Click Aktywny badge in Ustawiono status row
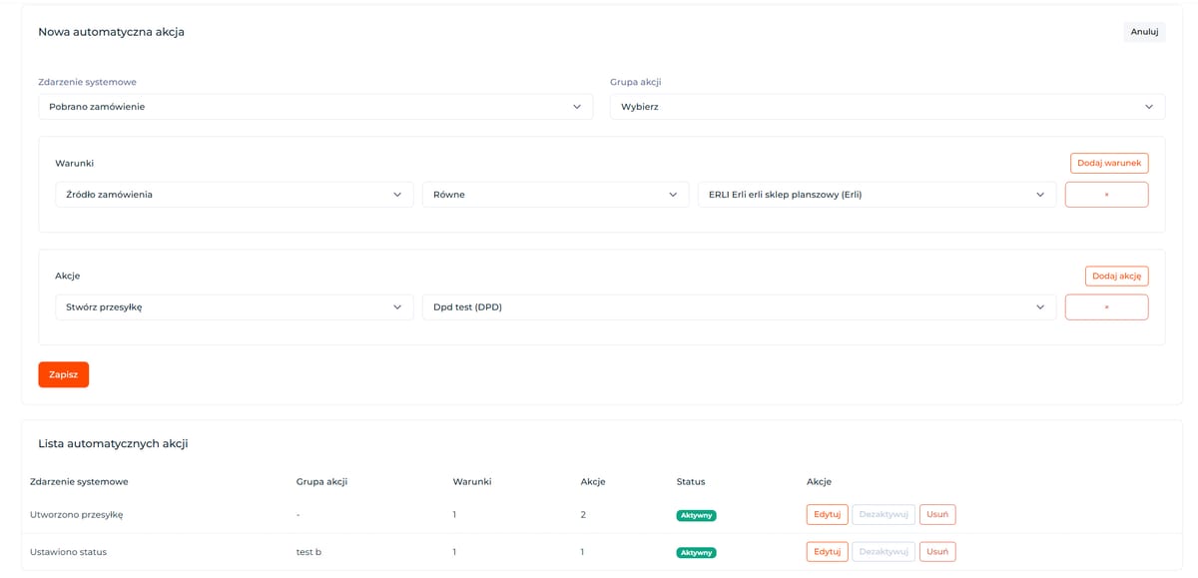The image size is (1198, 578). click(697, 553)
